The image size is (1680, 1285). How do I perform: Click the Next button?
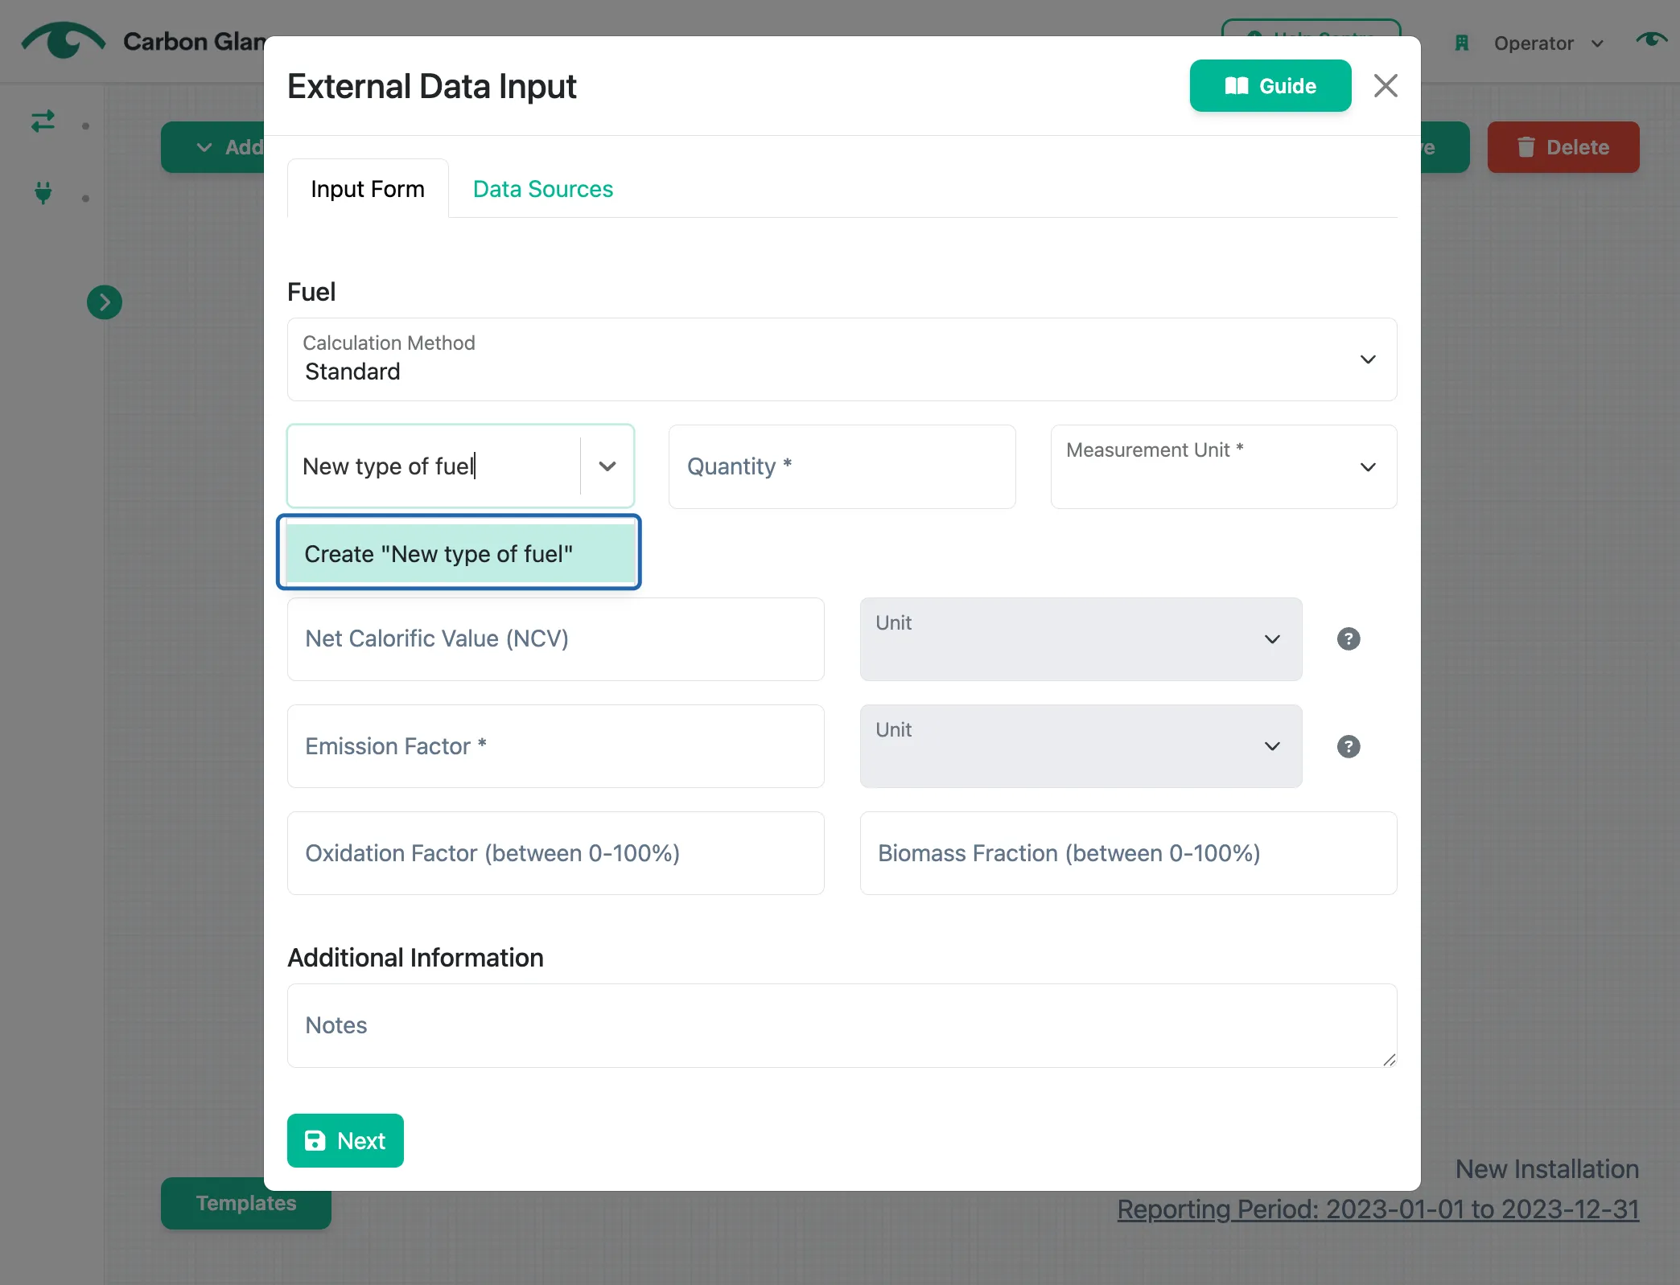345,1140
